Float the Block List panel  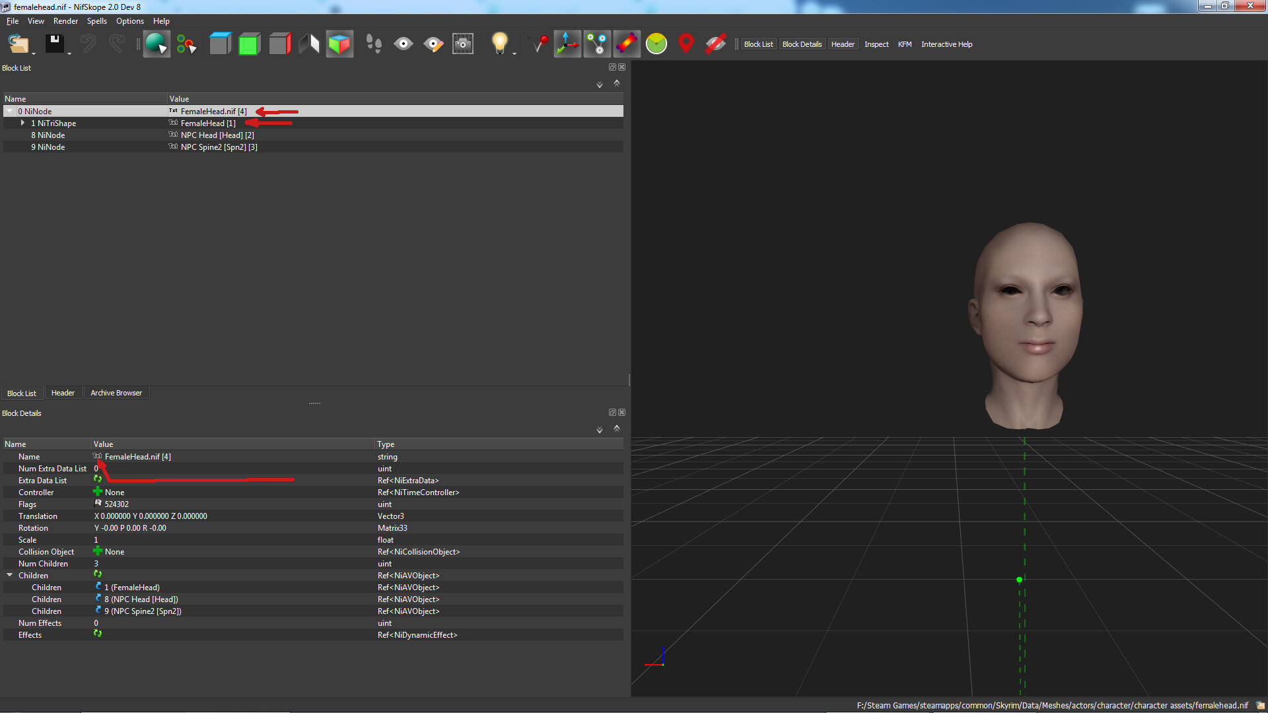click(612, 67)
